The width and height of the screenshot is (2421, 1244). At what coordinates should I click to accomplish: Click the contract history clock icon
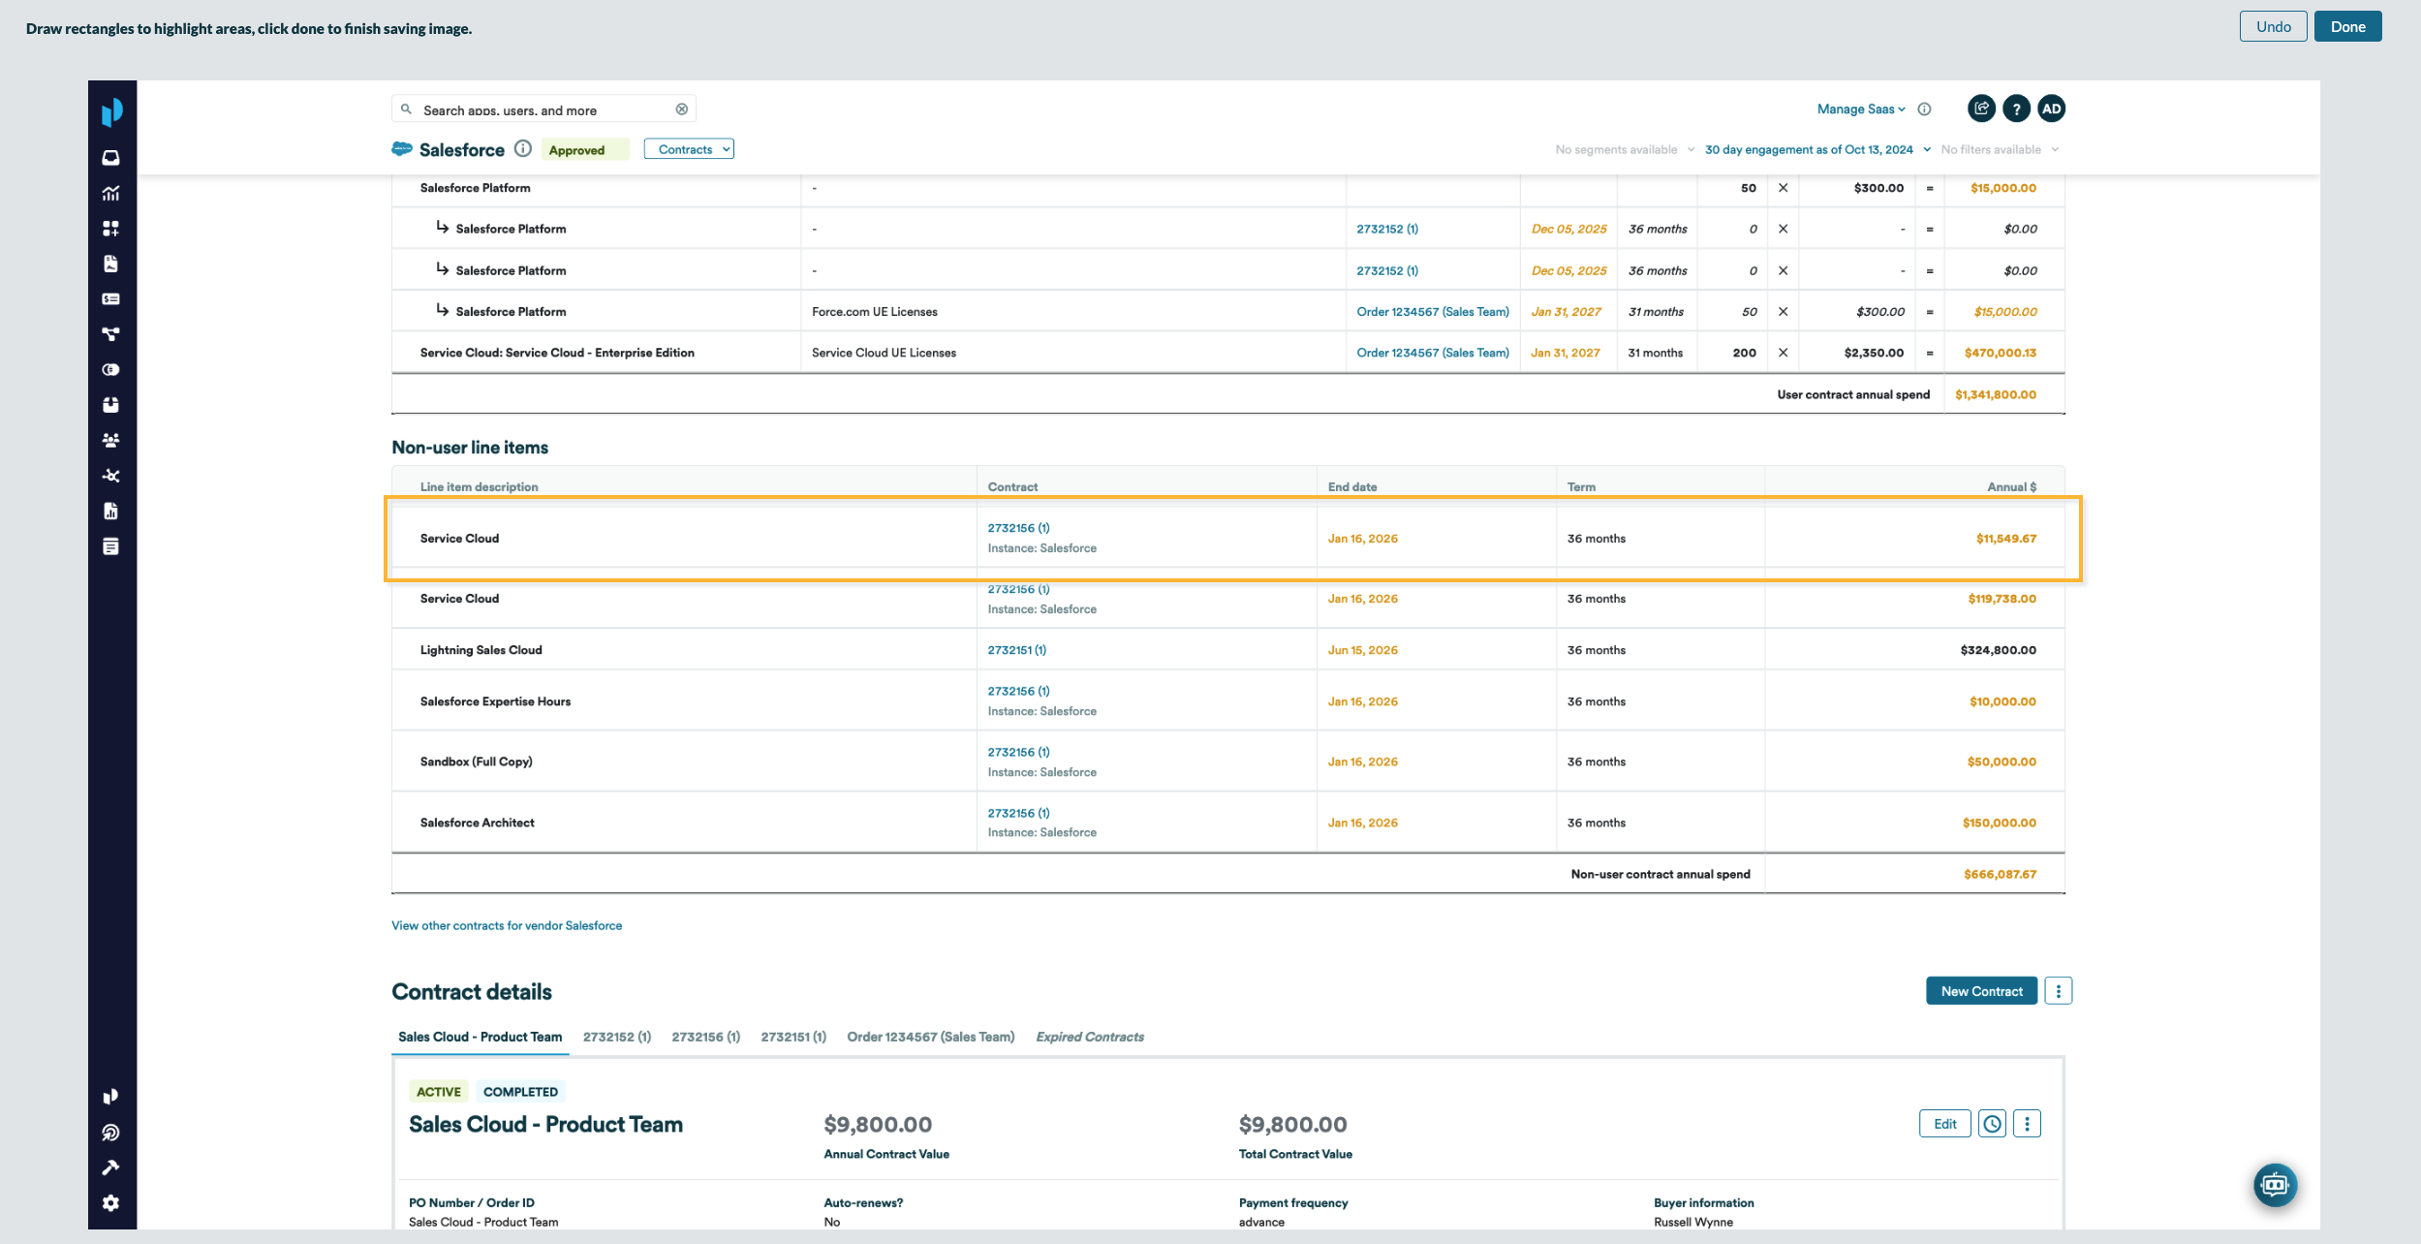click(x=1992, y=1124)
